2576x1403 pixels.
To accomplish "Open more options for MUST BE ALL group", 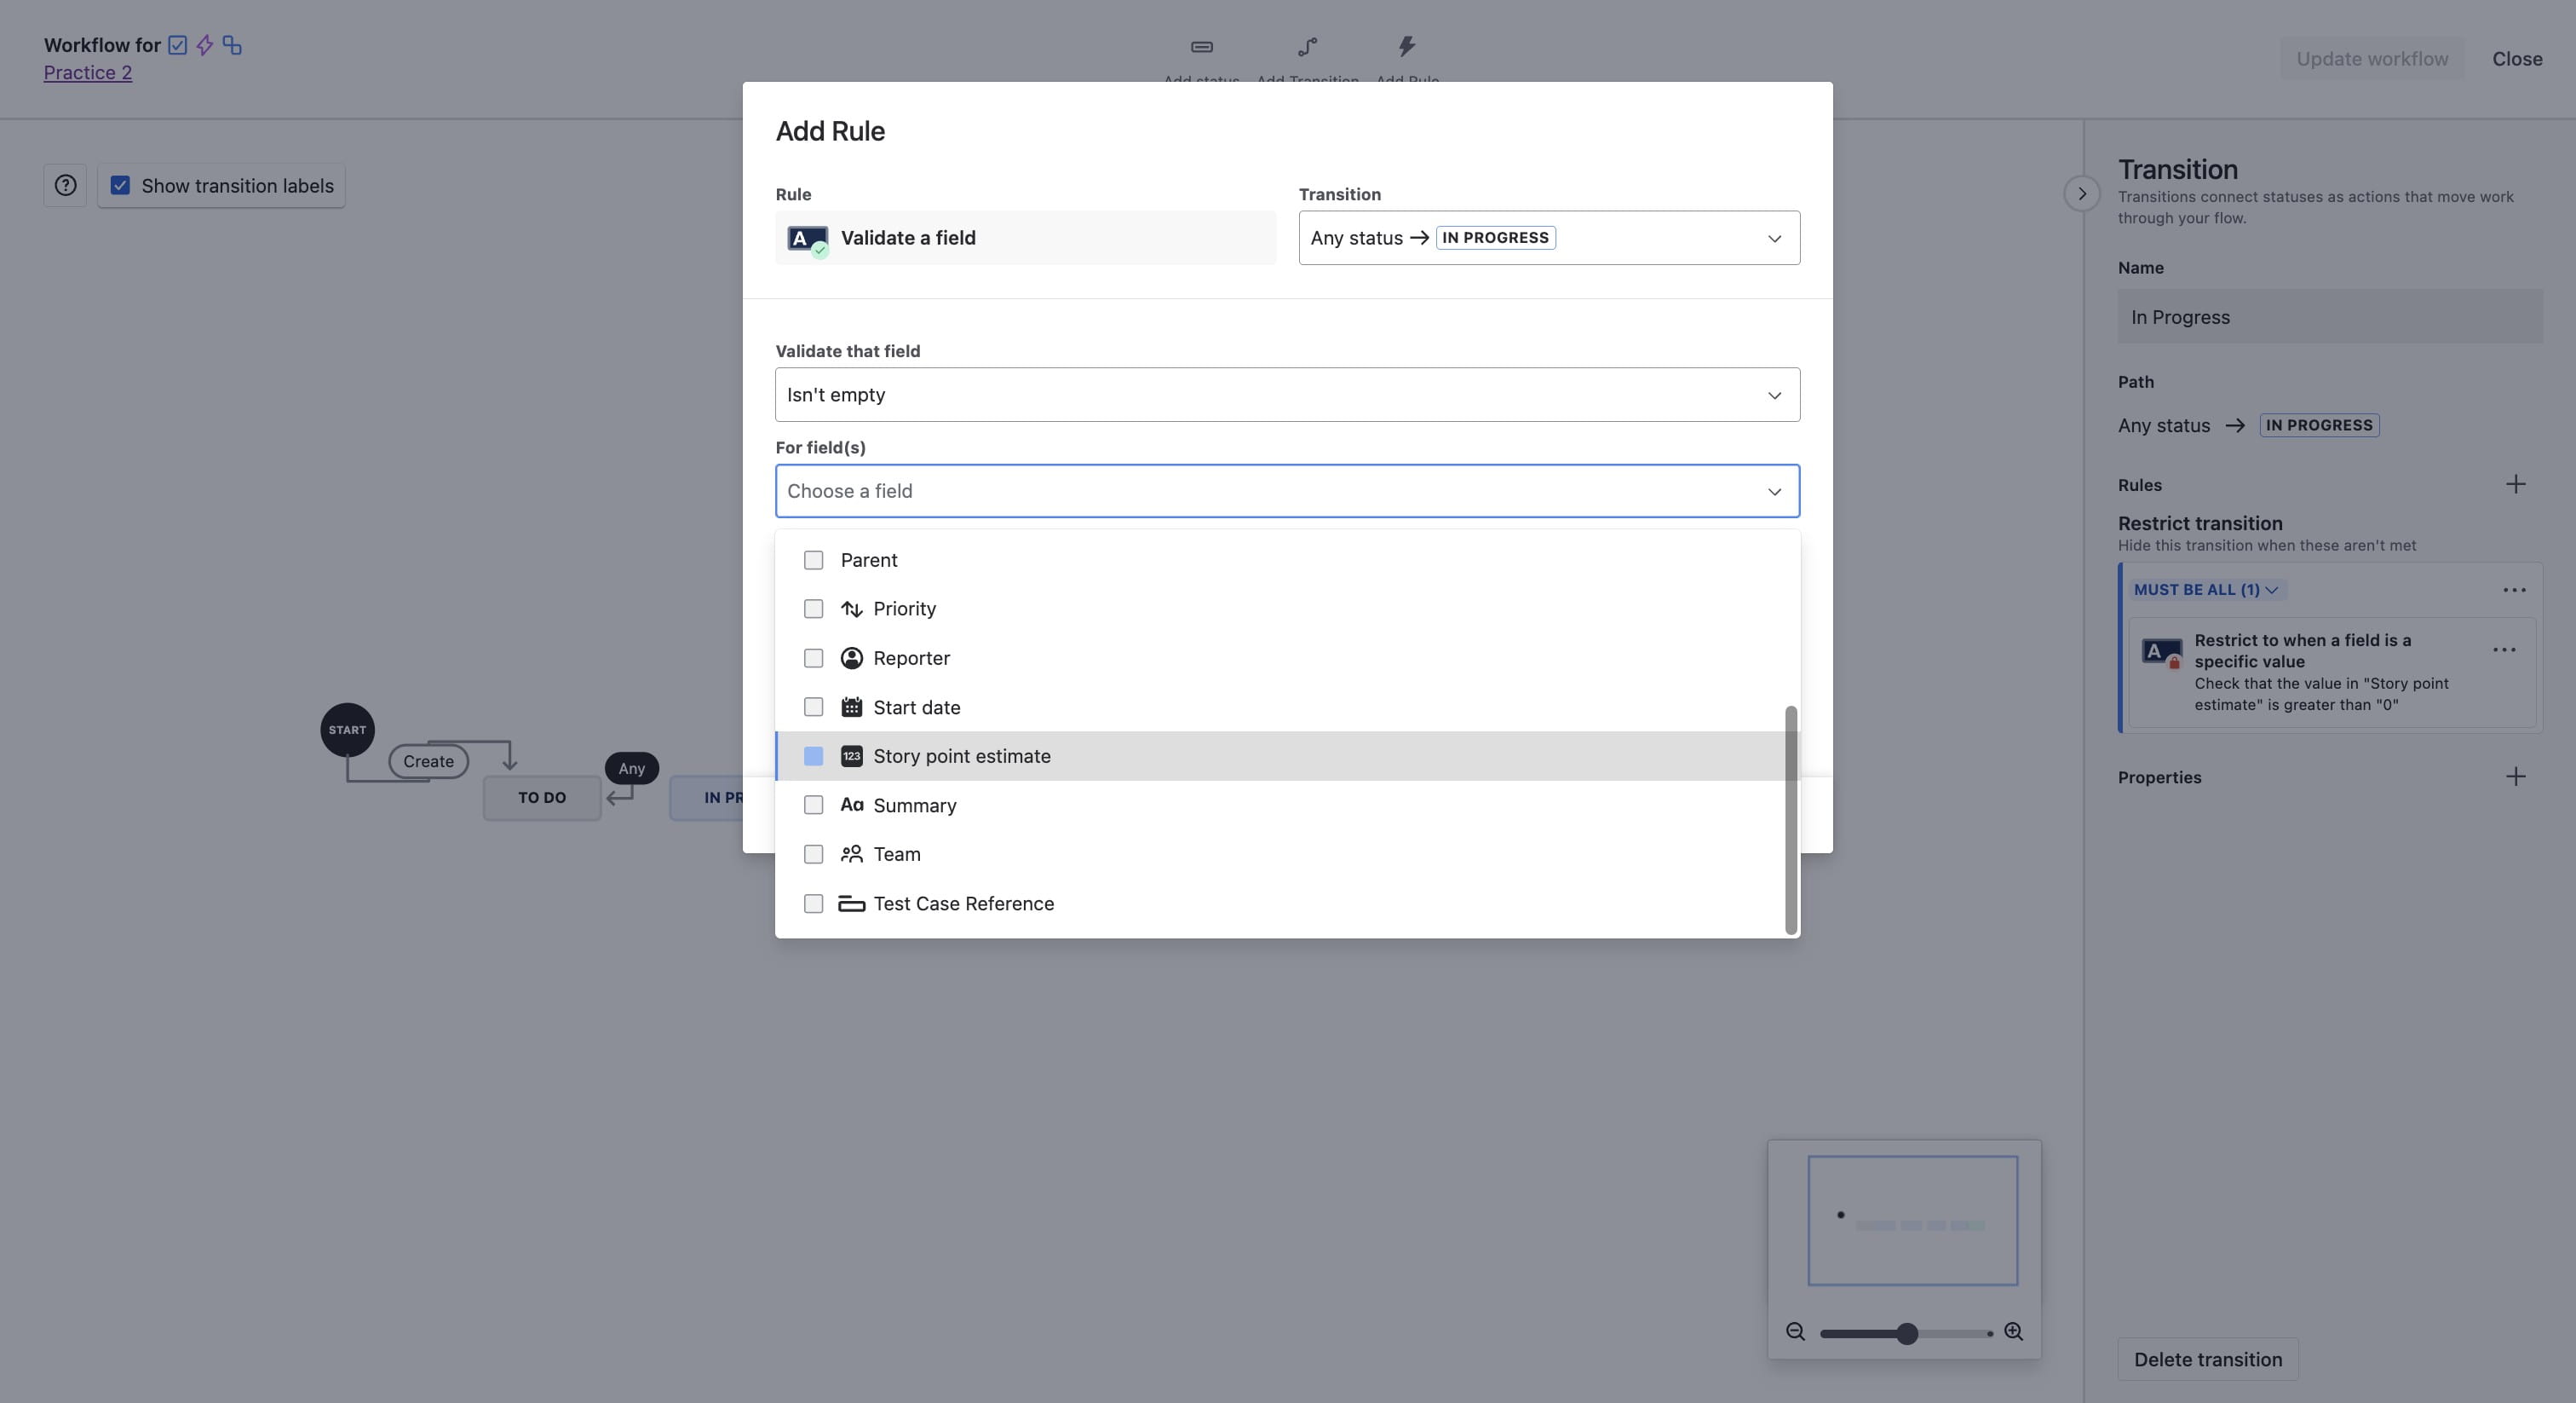I will point(2514,591).
